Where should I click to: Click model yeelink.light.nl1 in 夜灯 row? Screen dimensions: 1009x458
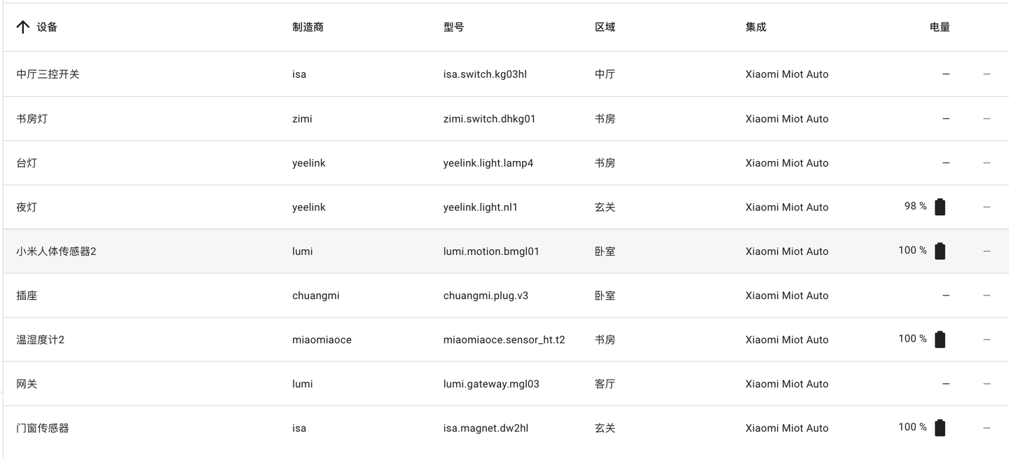480,207
